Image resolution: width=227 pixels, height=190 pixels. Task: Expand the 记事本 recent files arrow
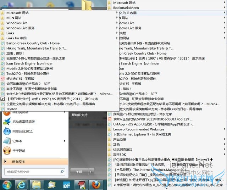point(65,141)
